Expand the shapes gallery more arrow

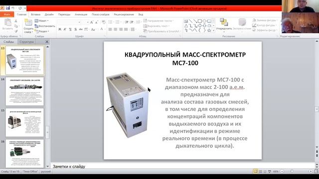(213, 31)
